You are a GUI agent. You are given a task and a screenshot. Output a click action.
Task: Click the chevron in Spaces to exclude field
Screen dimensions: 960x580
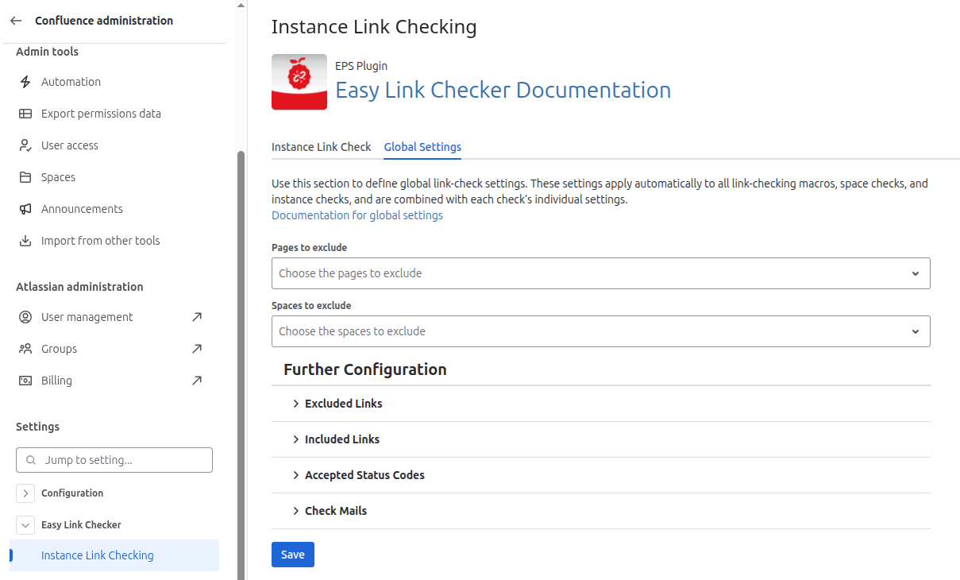point(916,331)
